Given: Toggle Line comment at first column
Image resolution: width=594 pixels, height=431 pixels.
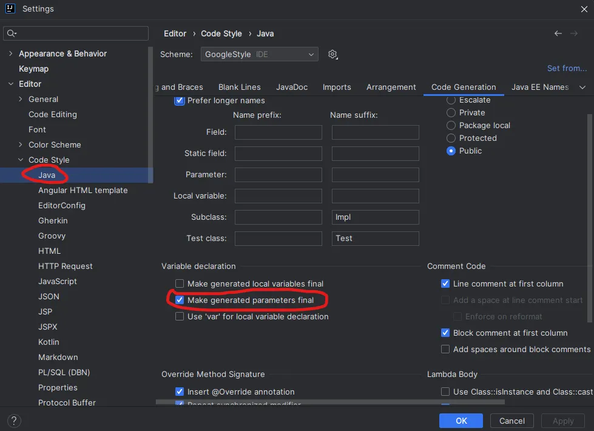Looking at the screenshot, I should (445, 283).
